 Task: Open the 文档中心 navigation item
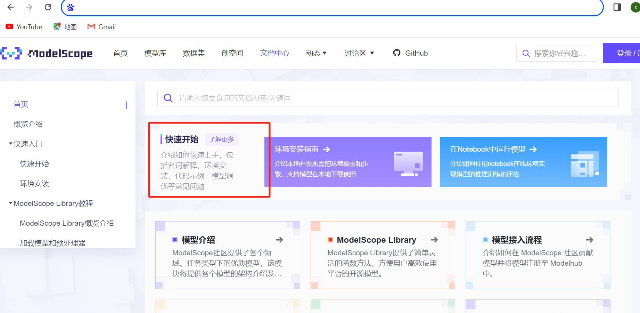274,53
